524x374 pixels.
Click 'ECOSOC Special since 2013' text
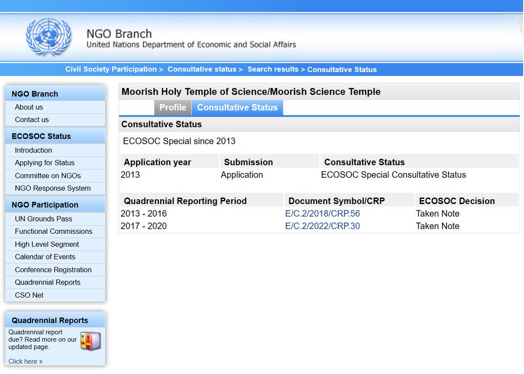click(x=179, y=141)
